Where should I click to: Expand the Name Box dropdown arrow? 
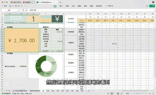pyautogui.click(x=18, y=10)
